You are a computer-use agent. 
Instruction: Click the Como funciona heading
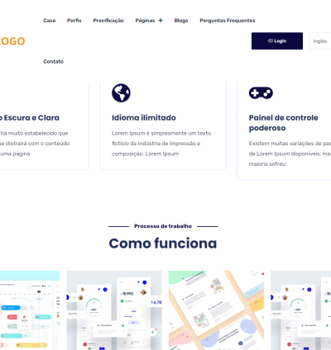[x=163, y=244]
